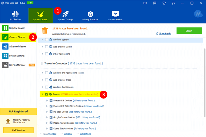The height and width of the screenshot is (137, 206).
Task: Check Windows and Applications Traces checkbox
Action: 47,73
